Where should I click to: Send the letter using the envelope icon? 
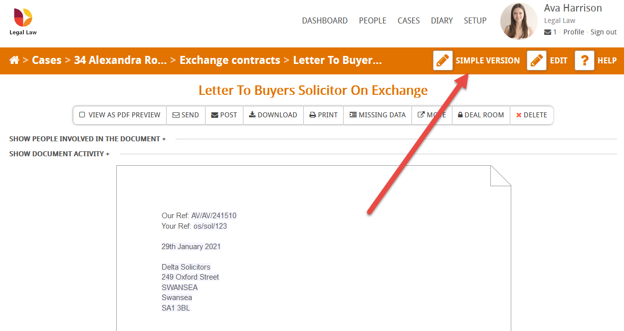tap(186, 115)
